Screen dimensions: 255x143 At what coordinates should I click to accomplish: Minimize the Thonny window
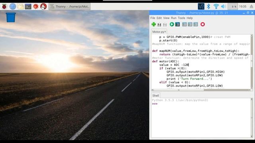(x=244, y=13)
